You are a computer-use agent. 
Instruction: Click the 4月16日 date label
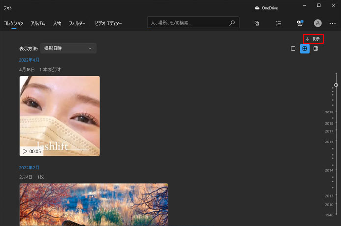[x=27, y=70]
